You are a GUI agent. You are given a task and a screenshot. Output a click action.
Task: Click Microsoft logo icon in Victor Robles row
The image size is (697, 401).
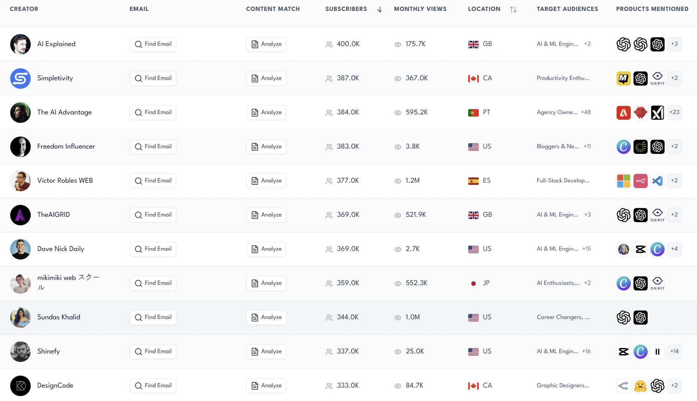pyautogui.click(x=623, y=181)
